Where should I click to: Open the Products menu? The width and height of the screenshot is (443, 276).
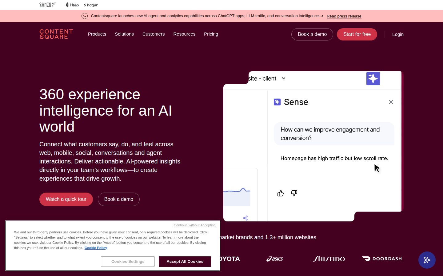coord(97,34)
